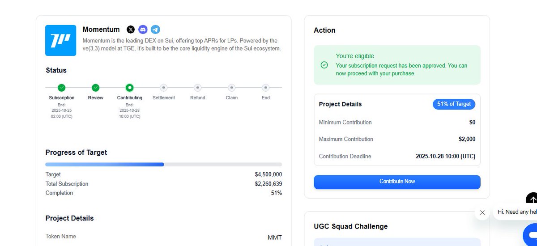Dismiss the help chat bubble with X
Screen dimensions: 537x246
482,212
